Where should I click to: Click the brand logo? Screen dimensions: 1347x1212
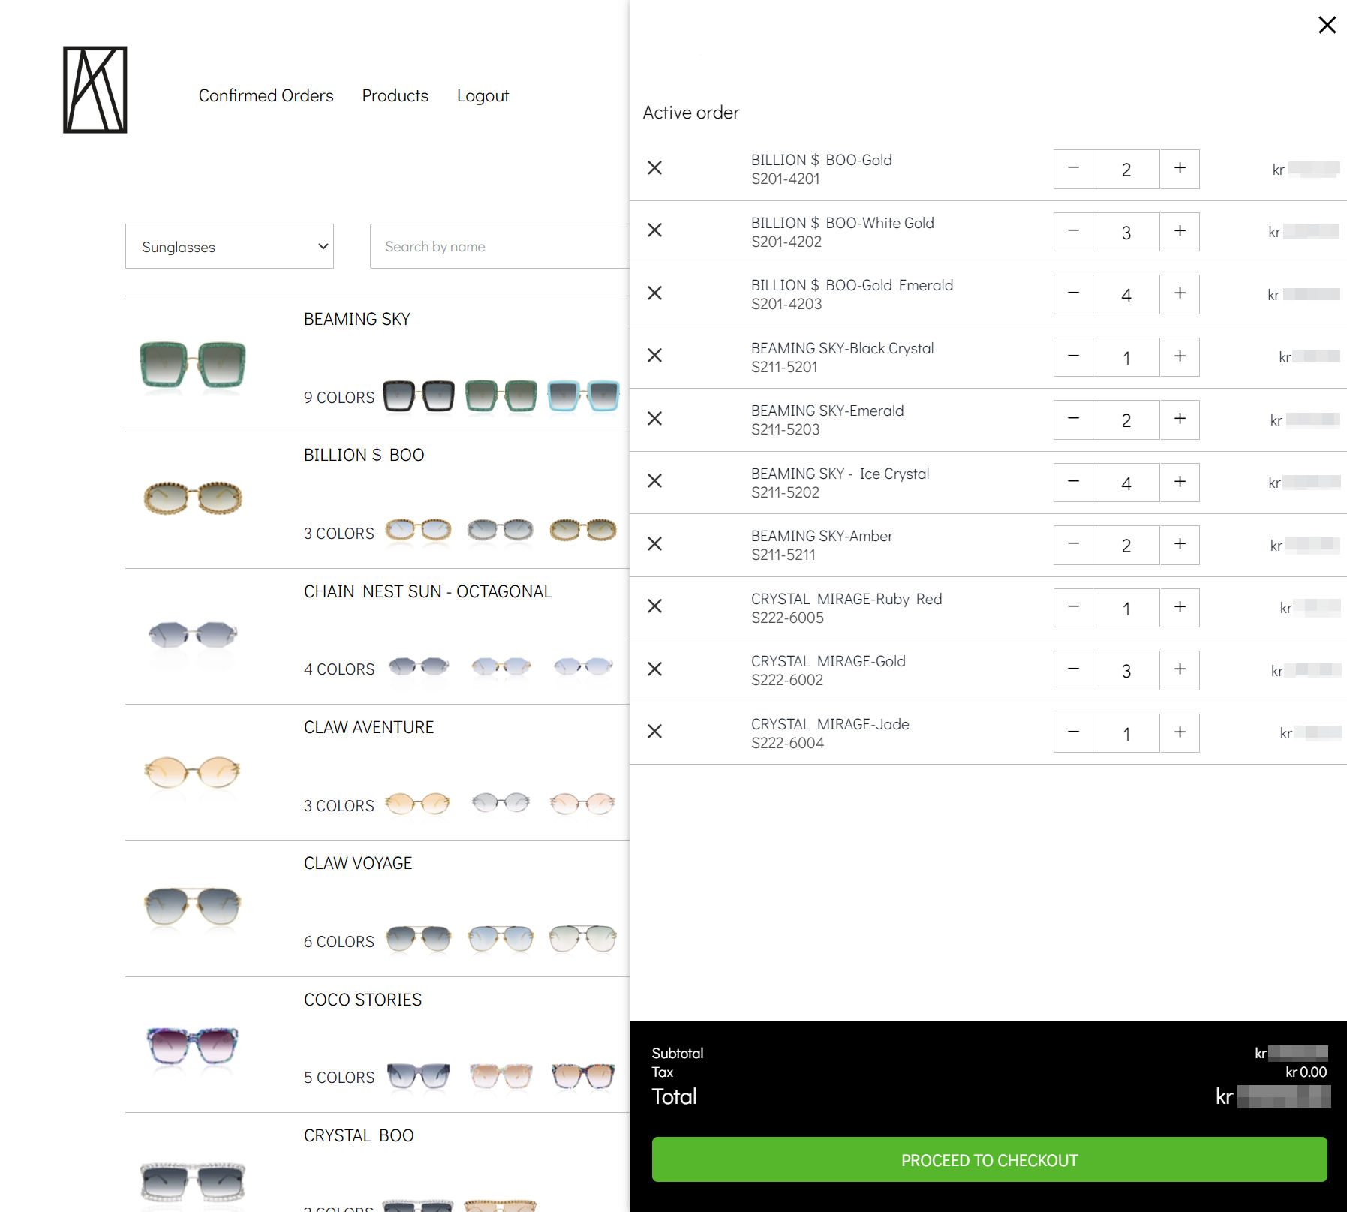coord(95,90)
